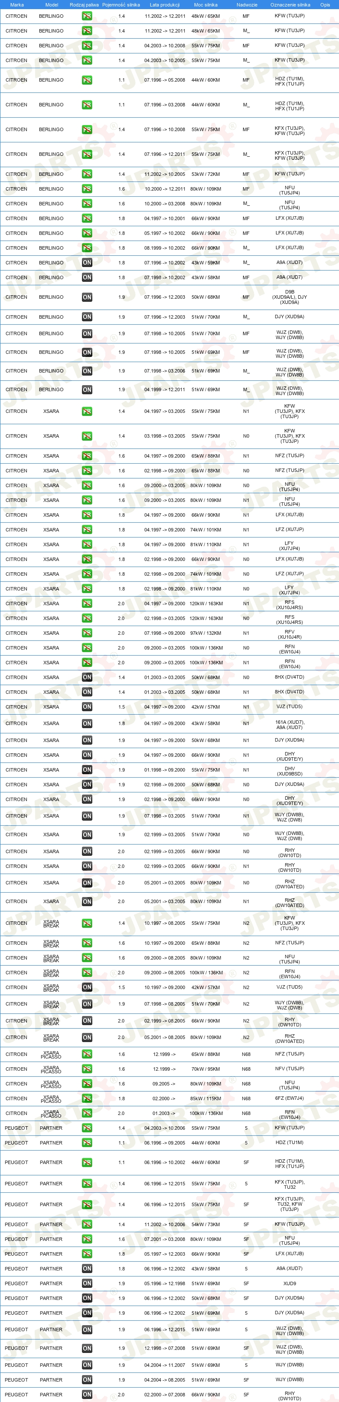Select the '97kW / 132KM' power cell
Image resolution: width=339 pixels, height=1402 pixels.
click(x=206, y=633)
